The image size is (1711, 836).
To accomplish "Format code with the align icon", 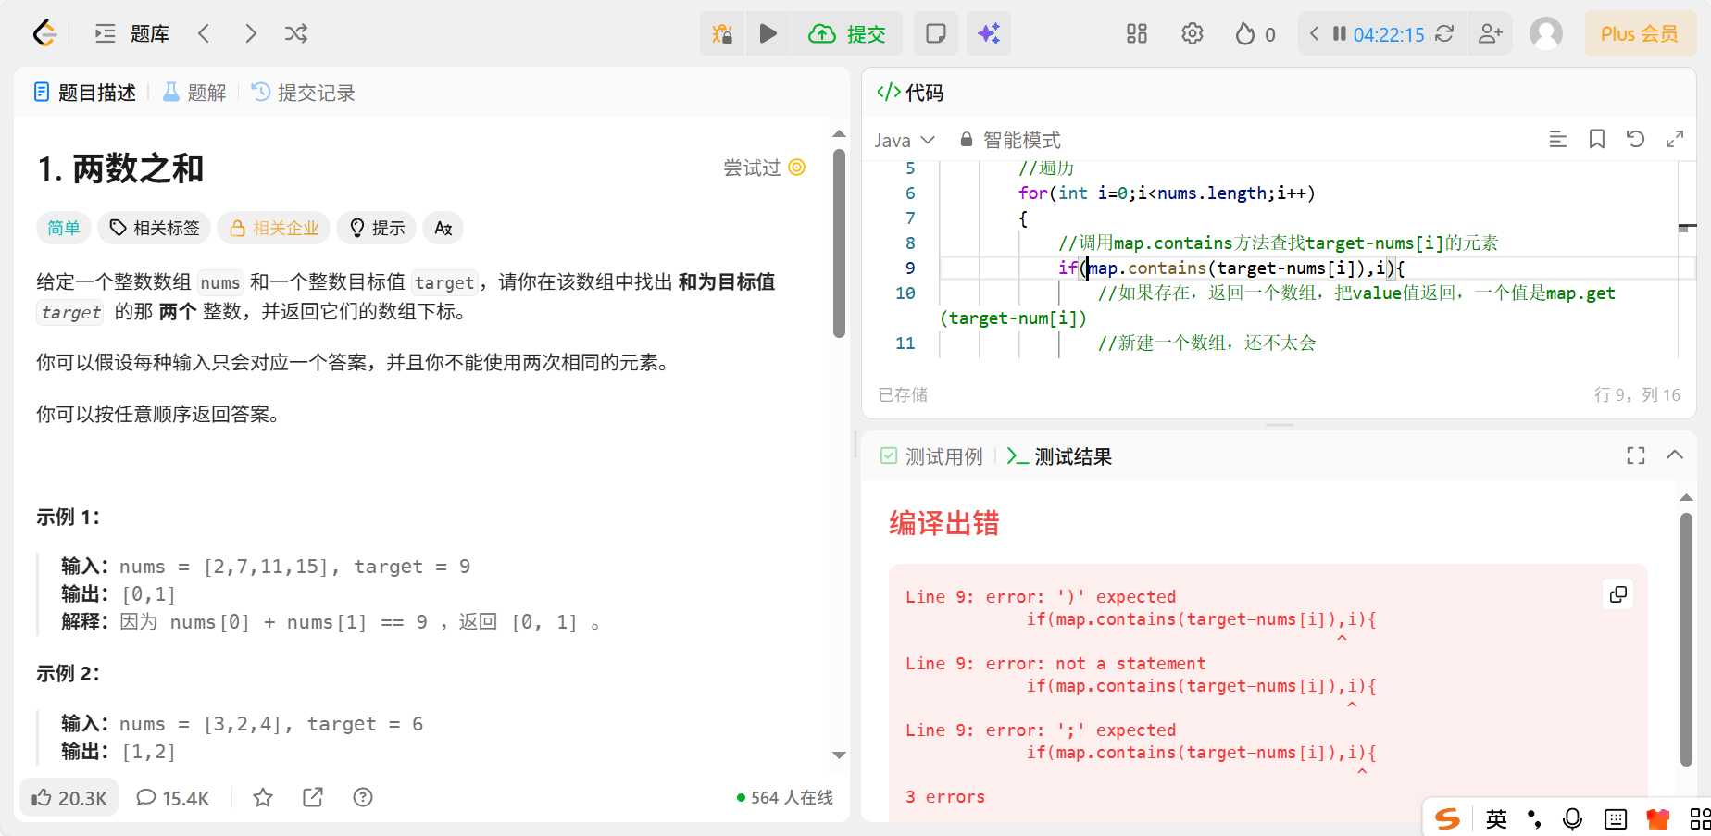I will (x=1558, y=139).
